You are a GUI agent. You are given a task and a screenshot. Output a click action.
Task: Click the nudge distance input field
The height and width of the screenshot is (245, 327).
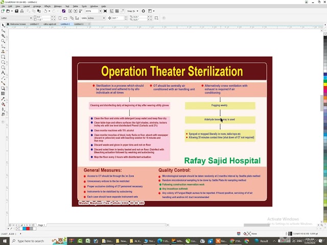[x=118, y=18]
